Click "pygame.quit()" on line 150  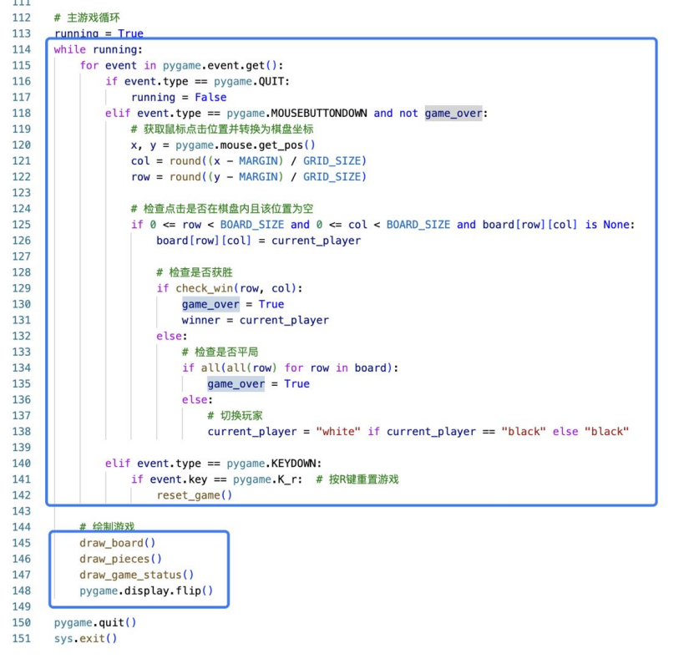(x=95, y=623)
